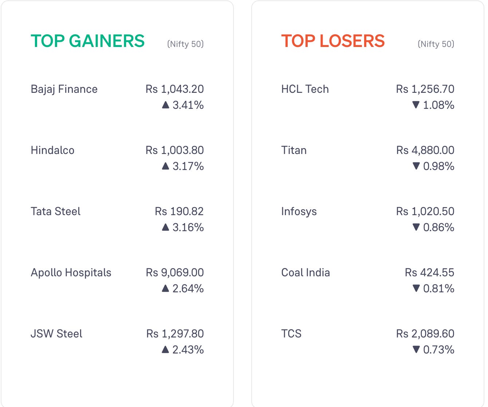Select Tata Steel's gain triangle icon
This screenshot has width=488, height=407.
pyautogui.click(x=165, y=228)
